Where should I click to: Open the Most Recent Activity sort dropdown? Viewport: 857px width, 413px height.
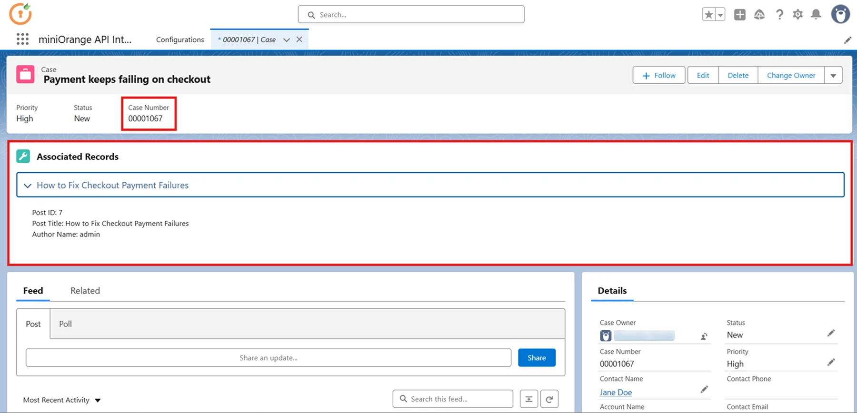pos(62,400)
